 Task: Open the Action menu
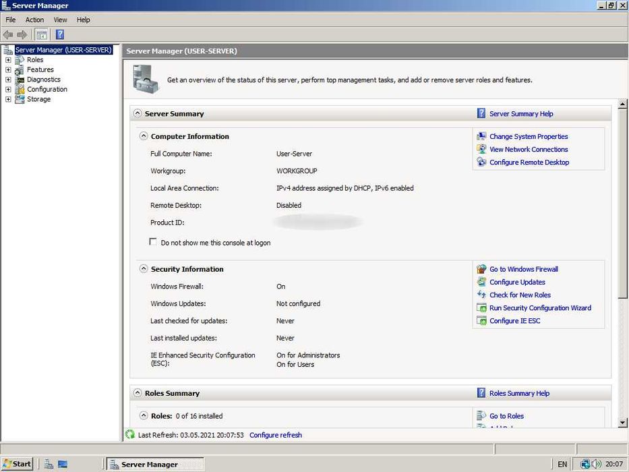point(34,20)
